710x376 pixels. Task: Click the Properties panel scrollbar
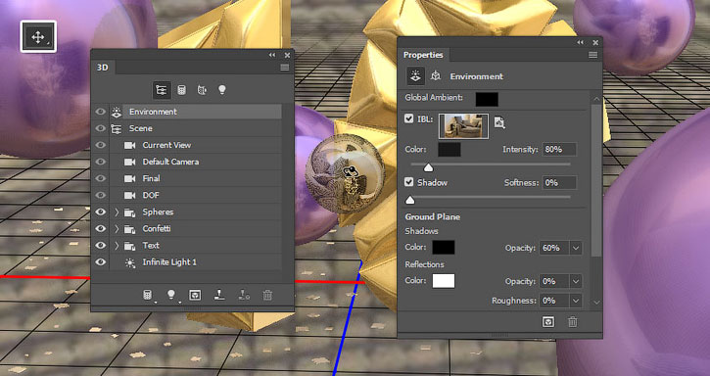point(596,181)
